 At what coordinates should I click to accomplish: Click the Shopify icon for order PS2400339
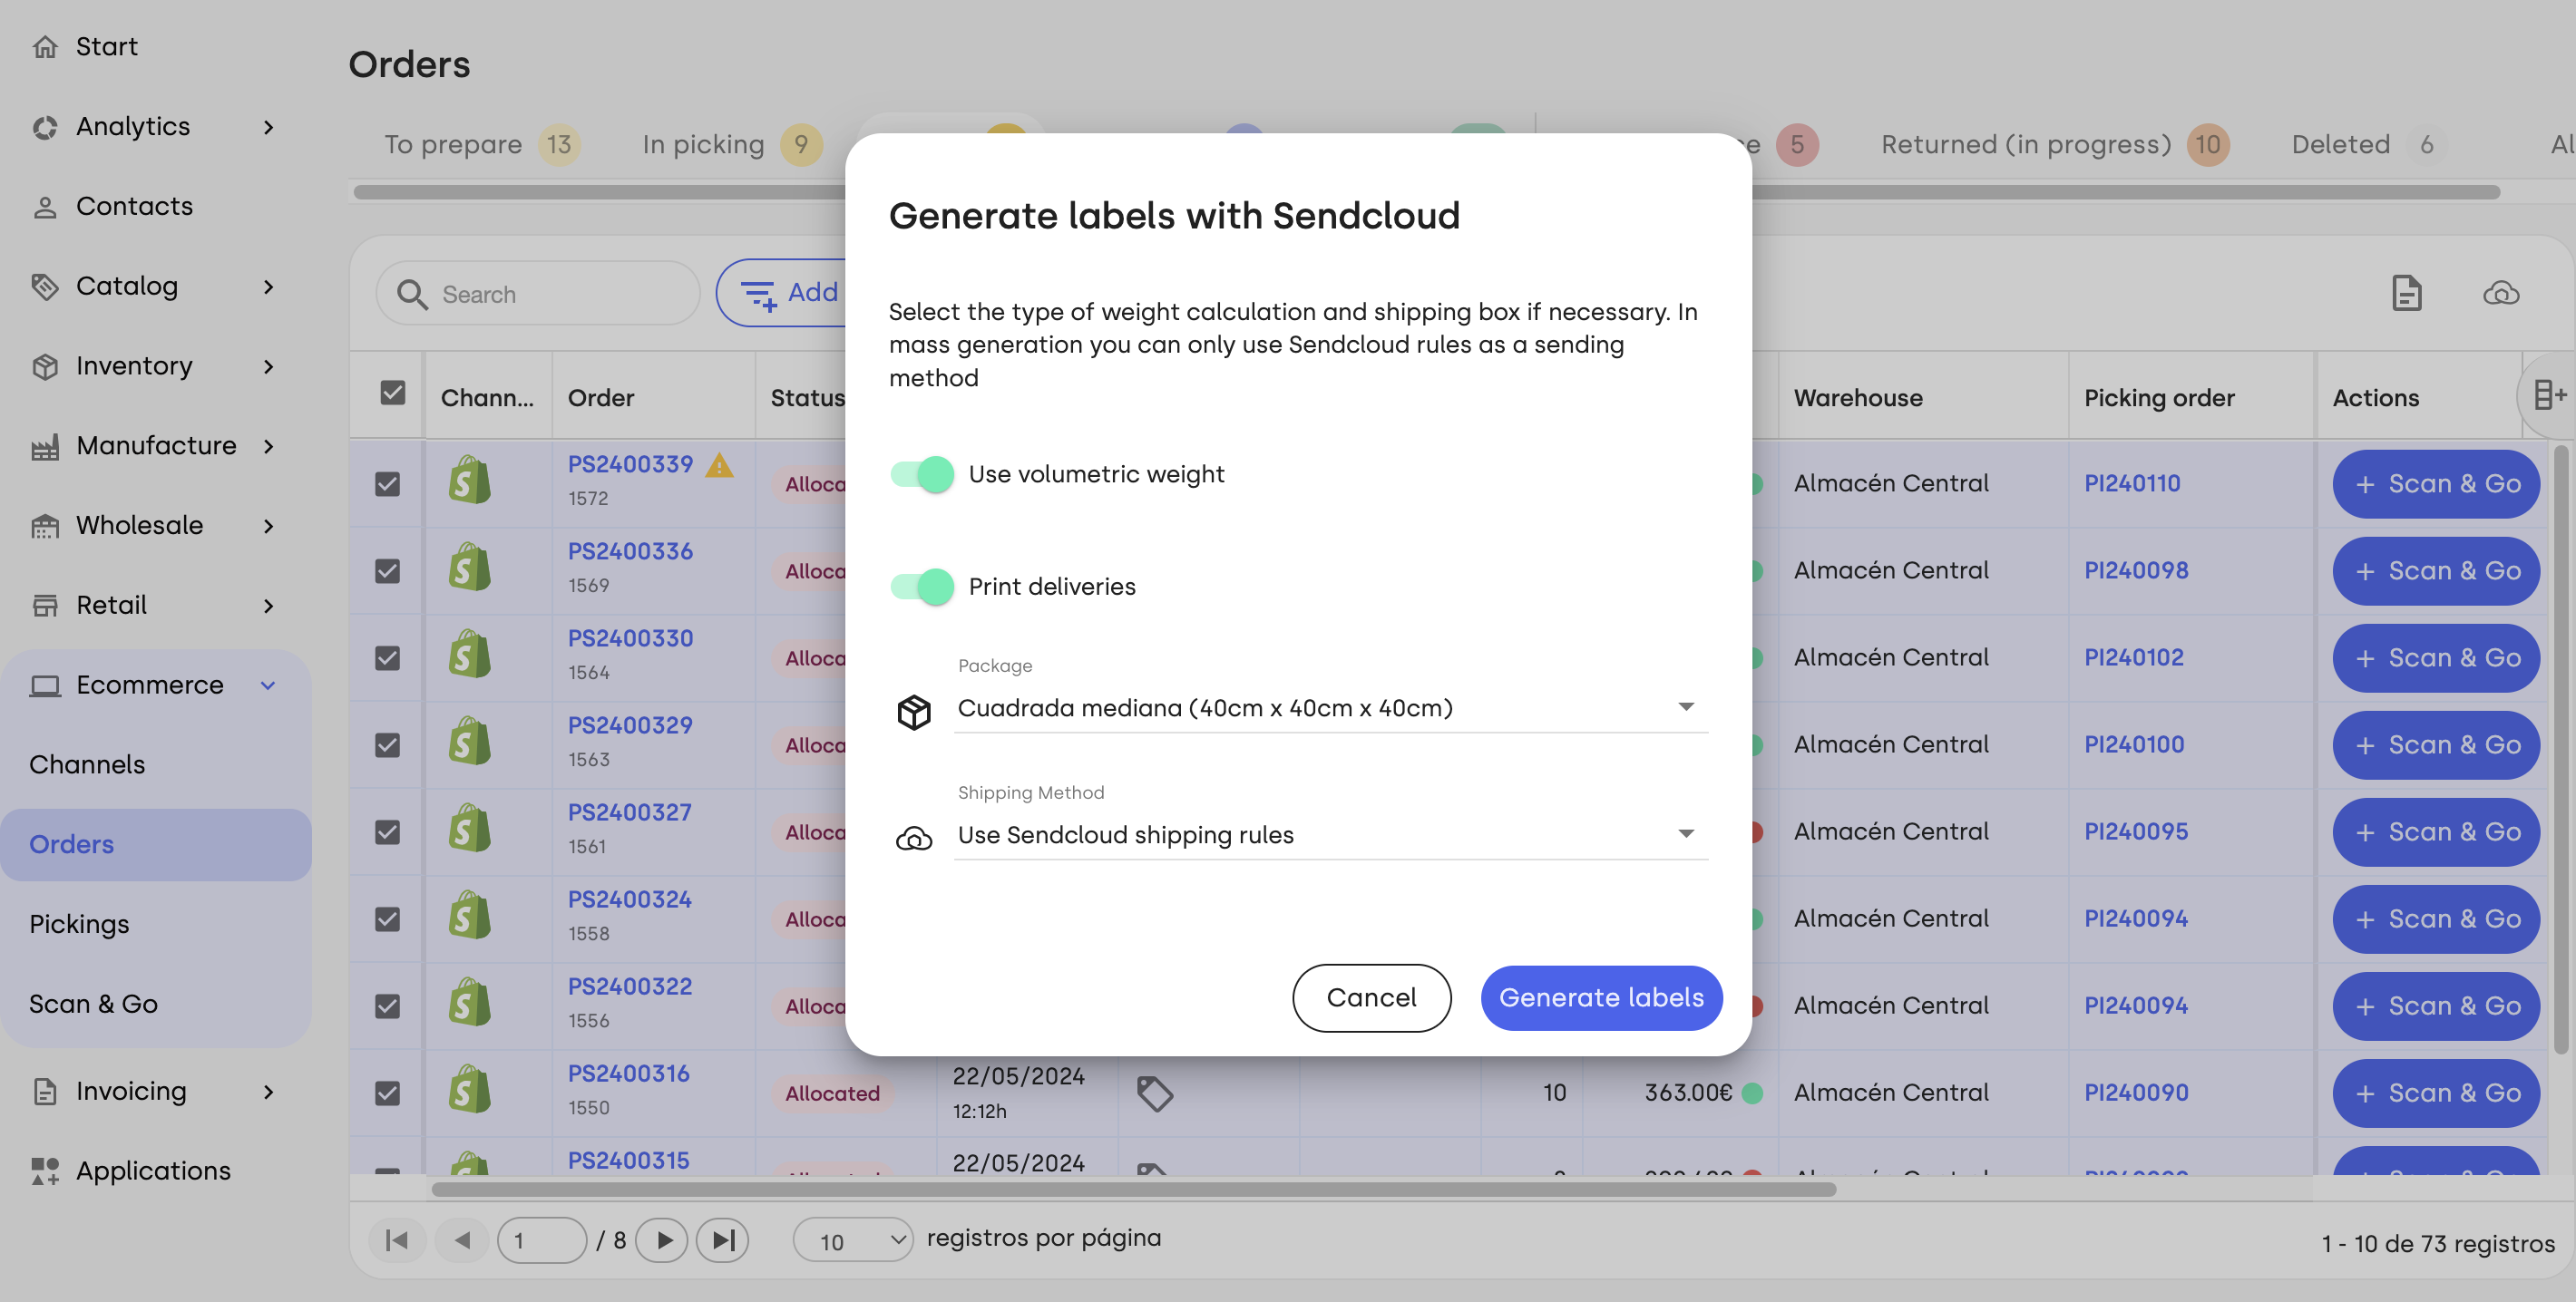469,481
